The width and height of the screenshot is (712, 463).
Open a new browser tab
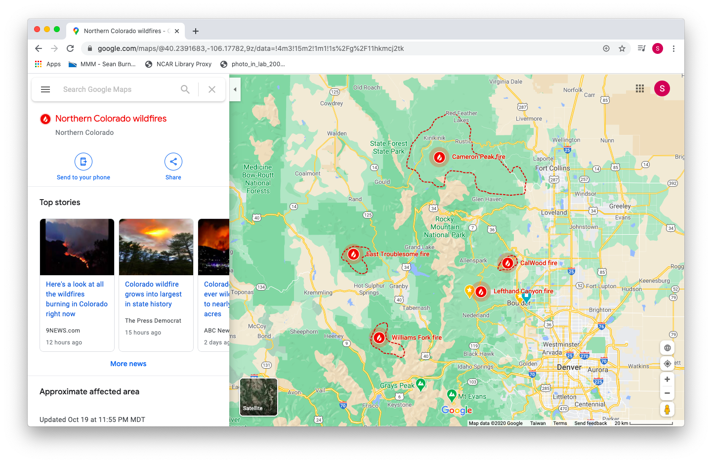coord(196,31)
